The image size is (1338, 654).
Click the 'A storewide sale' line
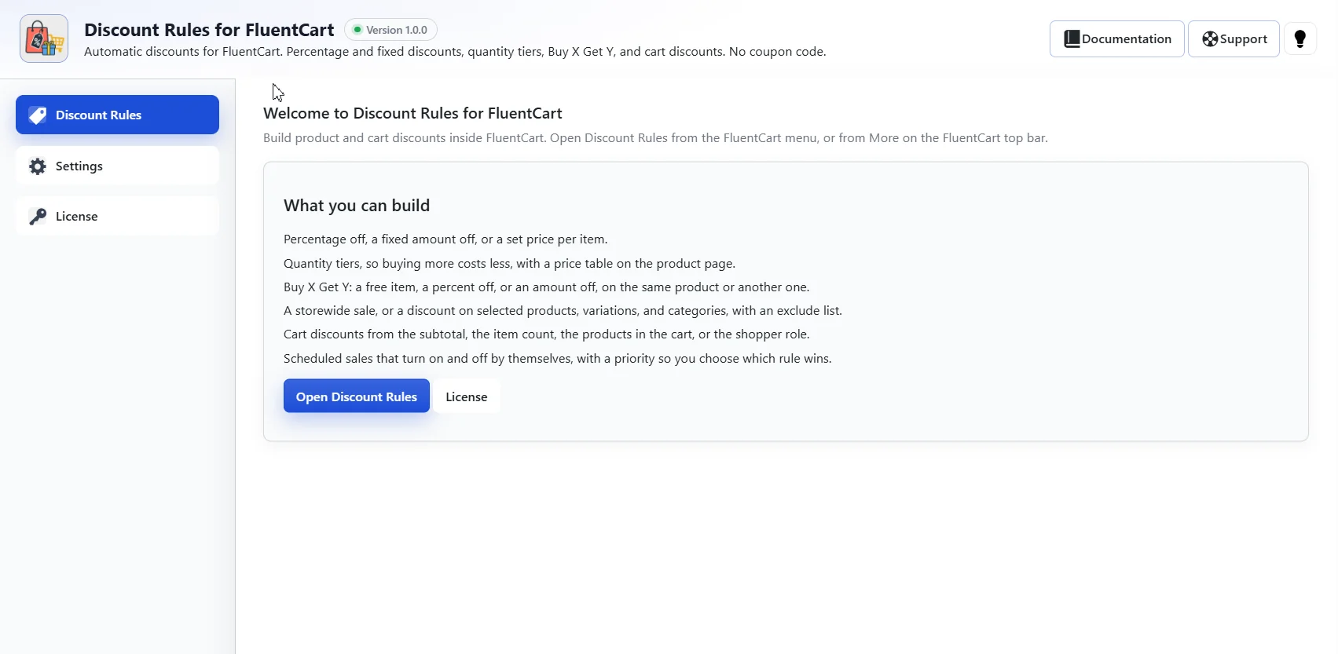click(x=563, y=311)
